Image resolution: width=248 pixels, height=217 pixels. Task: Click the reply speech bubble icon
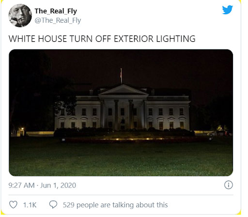[53, 204]
